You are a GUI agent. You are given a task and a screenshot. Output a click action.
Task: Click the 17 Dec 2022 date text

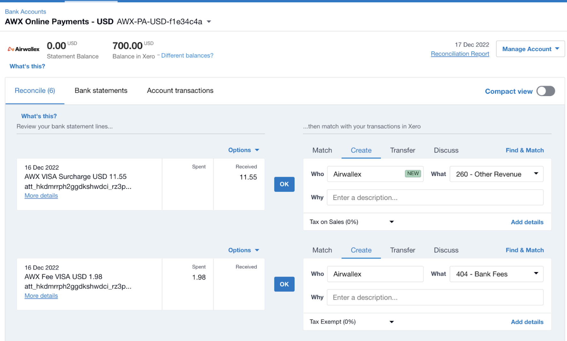tap(472, 45)
